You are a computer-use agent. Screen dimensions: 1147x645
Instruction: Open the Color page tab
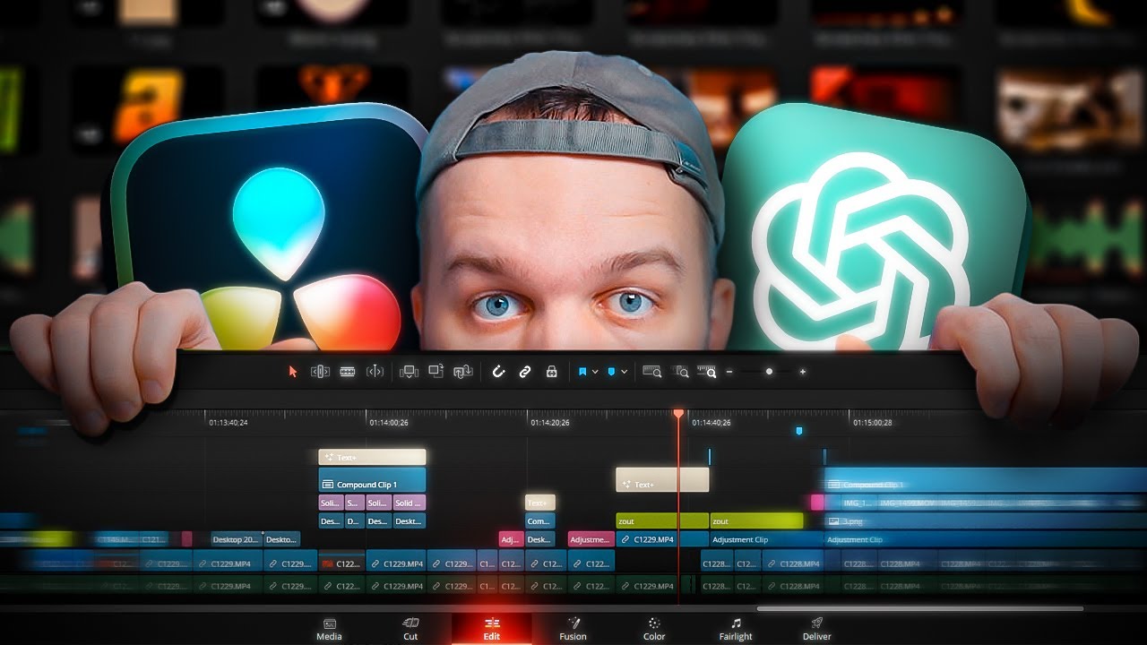pyautogui.click(x=654, y=629)
